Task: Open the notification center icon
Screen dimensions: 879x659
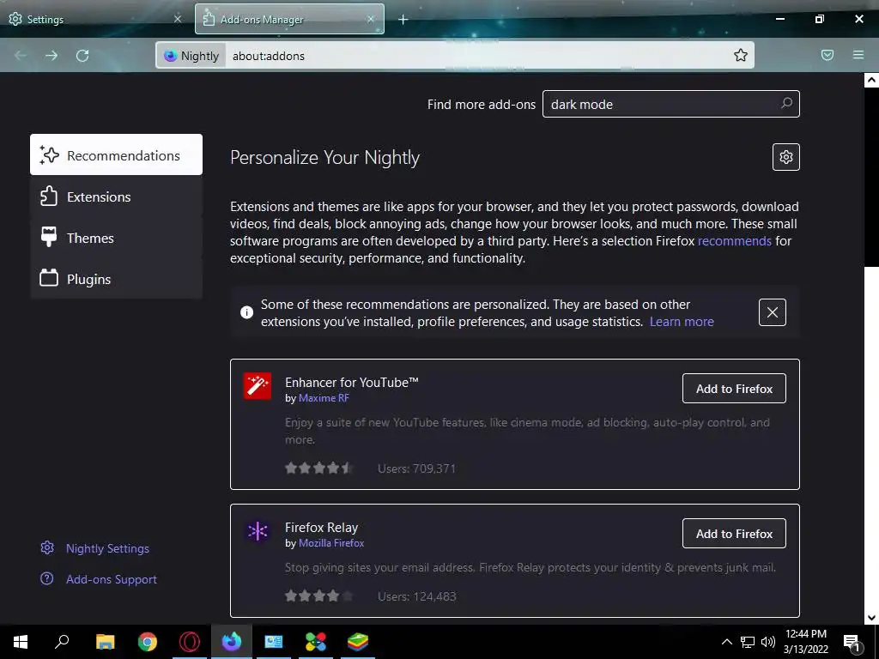Action: click(x=851, y=642)
